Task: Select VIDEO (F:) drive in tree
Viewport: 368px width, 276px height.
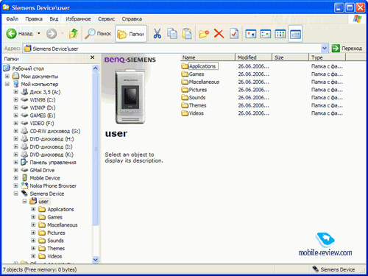Action: pyautogui.click(x=42, y=123)
